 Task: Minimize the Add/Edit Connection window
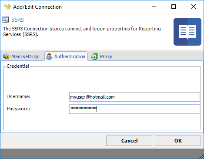coord(154,7)
